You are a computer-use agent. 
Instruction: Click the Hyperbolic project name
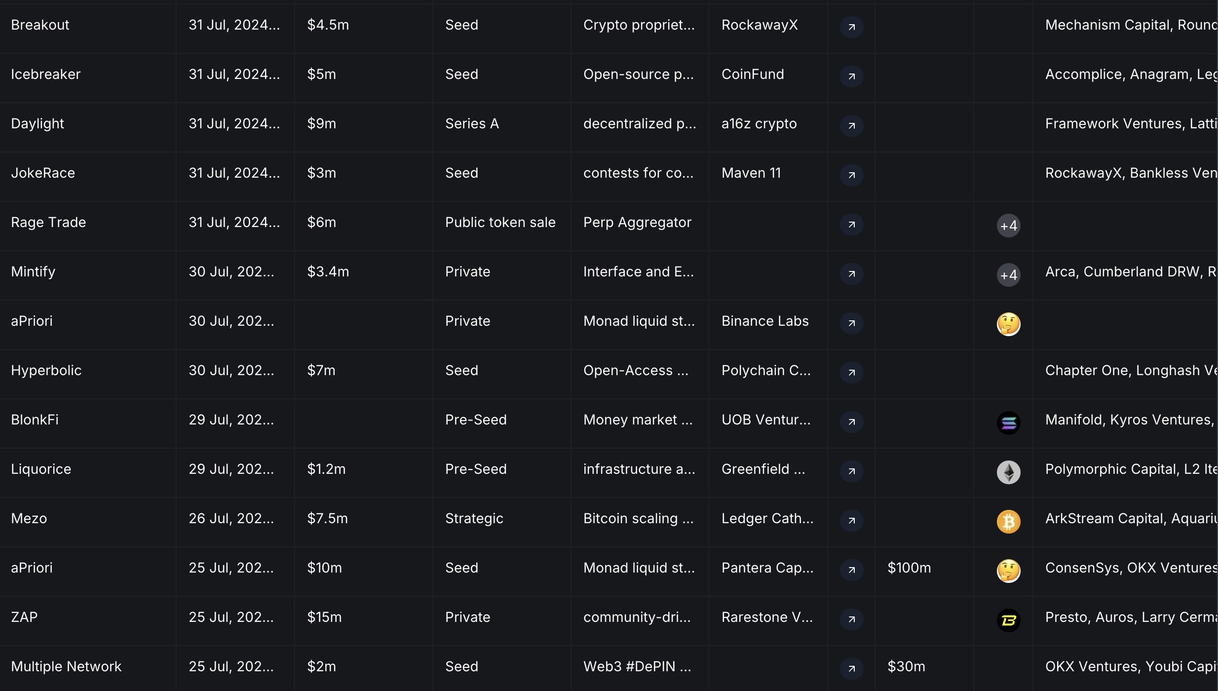point(46,370)
